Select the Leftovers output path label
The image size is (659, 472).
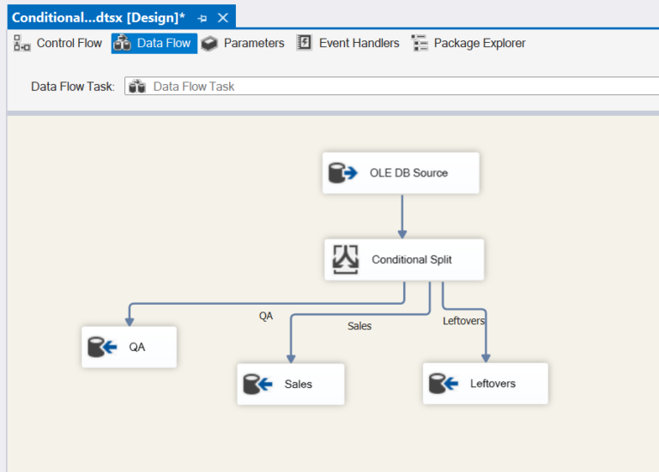pyautogui.click(x=463, y=321)
